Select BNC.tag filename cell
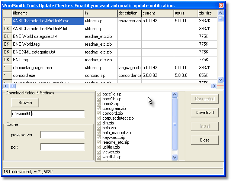This screenshot has height=182, width=231. [x=48, y=60]
